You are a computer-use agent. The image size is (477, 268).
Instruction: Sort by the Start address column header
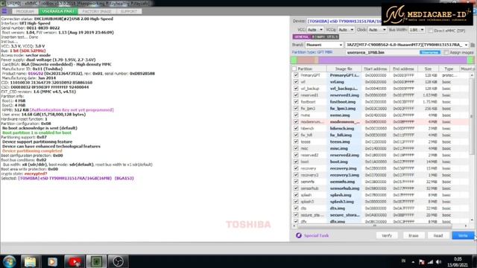[x=376, y=69]
